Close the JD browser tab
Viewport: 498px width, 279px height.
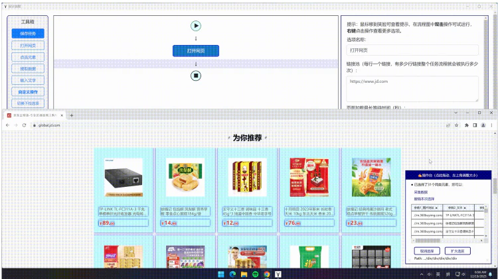coord(62,115)
